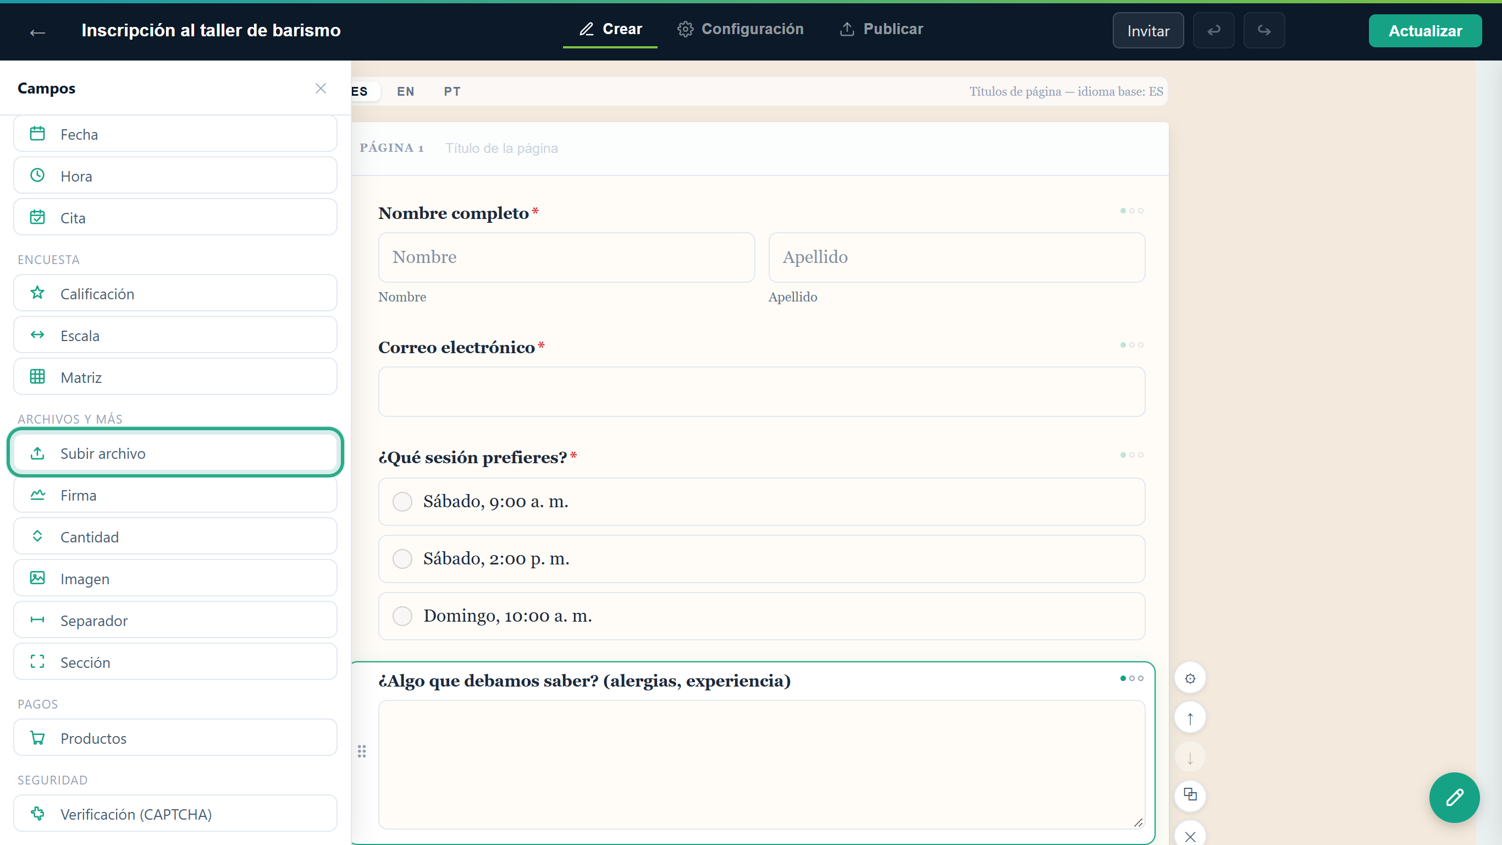Move selected question down
The width and height of the screenshot is (1502, 845).
(x=1190, y=758)
